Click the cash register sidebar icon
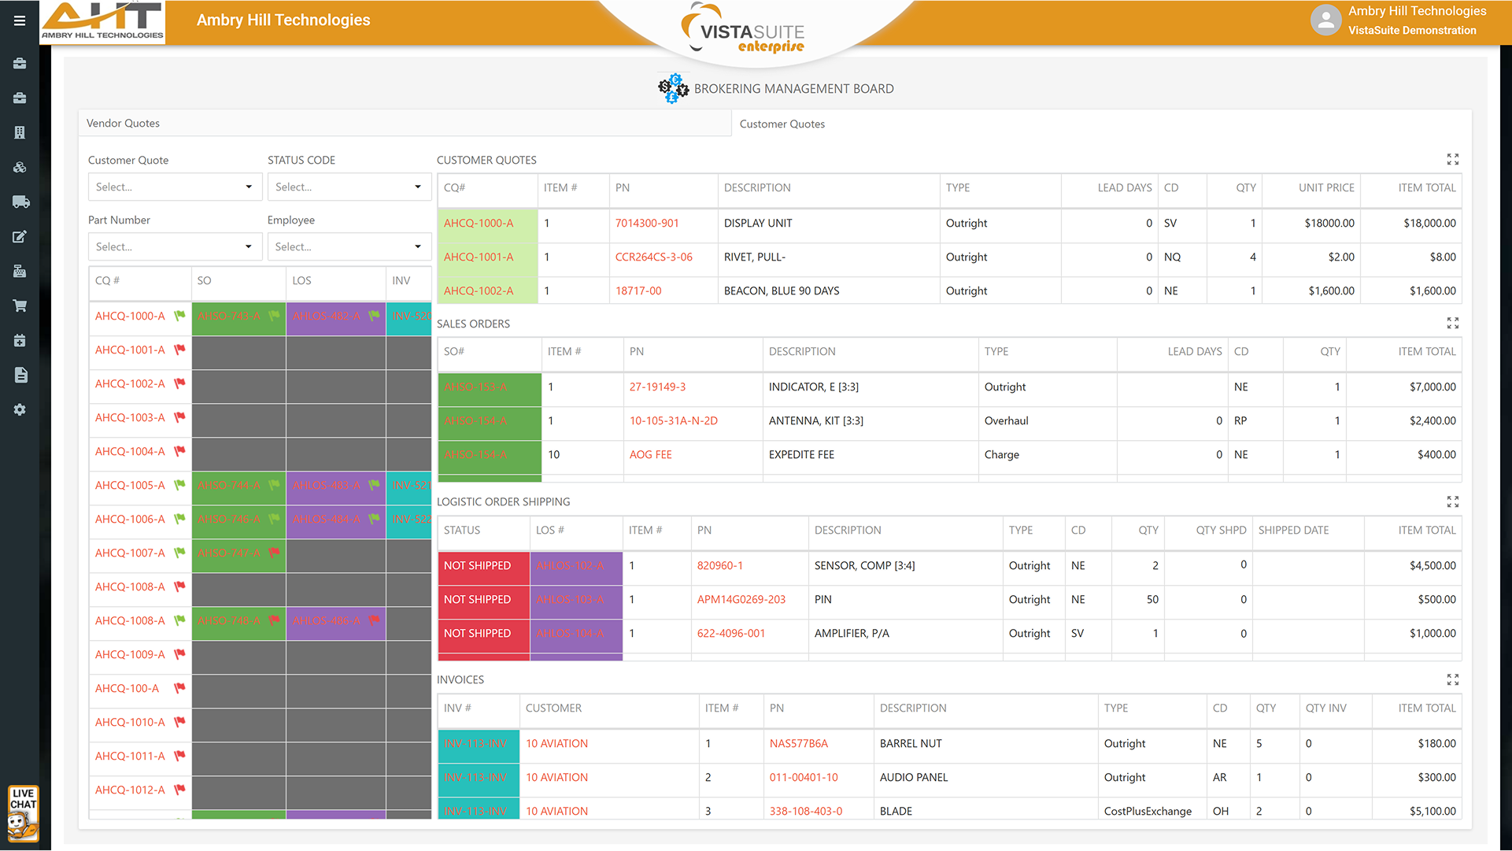Image resolution: width=1512 pixels, height=851 pixels. 20,272
